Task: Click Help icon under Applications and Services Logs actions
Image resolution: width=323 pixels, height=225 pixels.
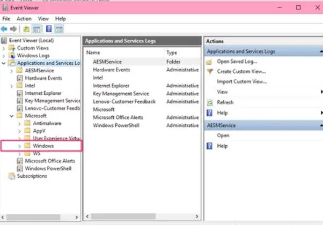Action: pos(209,113)
